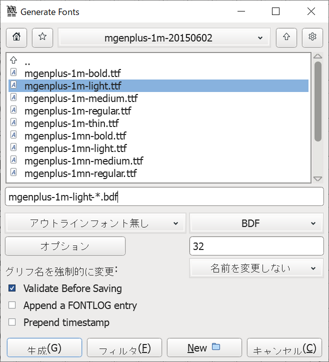Enable Prepend timestamp checkbox
The height and width of the screenshot is (362, 329).
[x=12, y=322]
